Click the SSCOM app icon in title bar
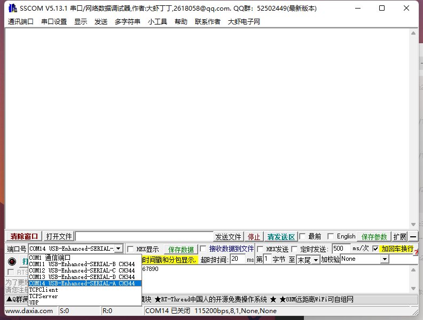The width and height of the screenshot is (423, 320). click(x=12, y=9)
